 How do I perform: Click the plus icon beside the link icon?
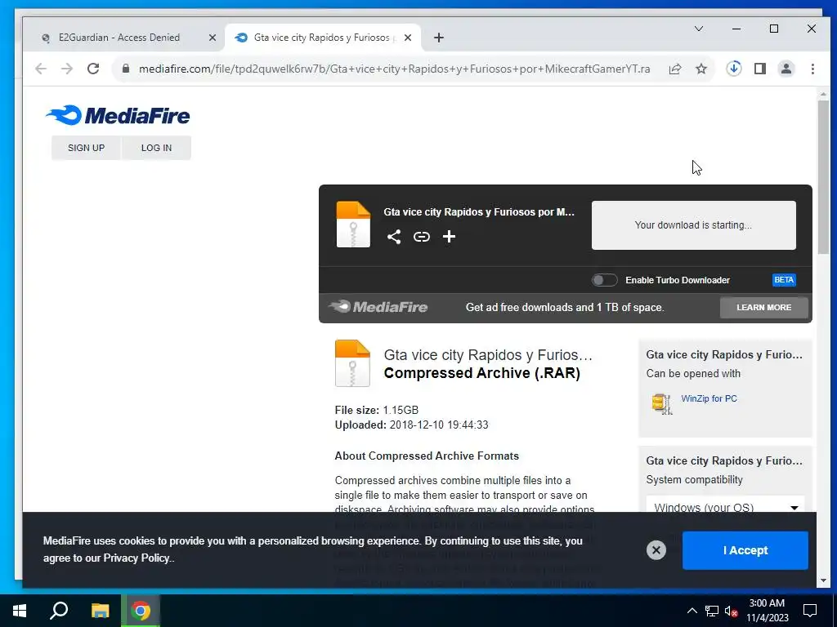[449, 237]
